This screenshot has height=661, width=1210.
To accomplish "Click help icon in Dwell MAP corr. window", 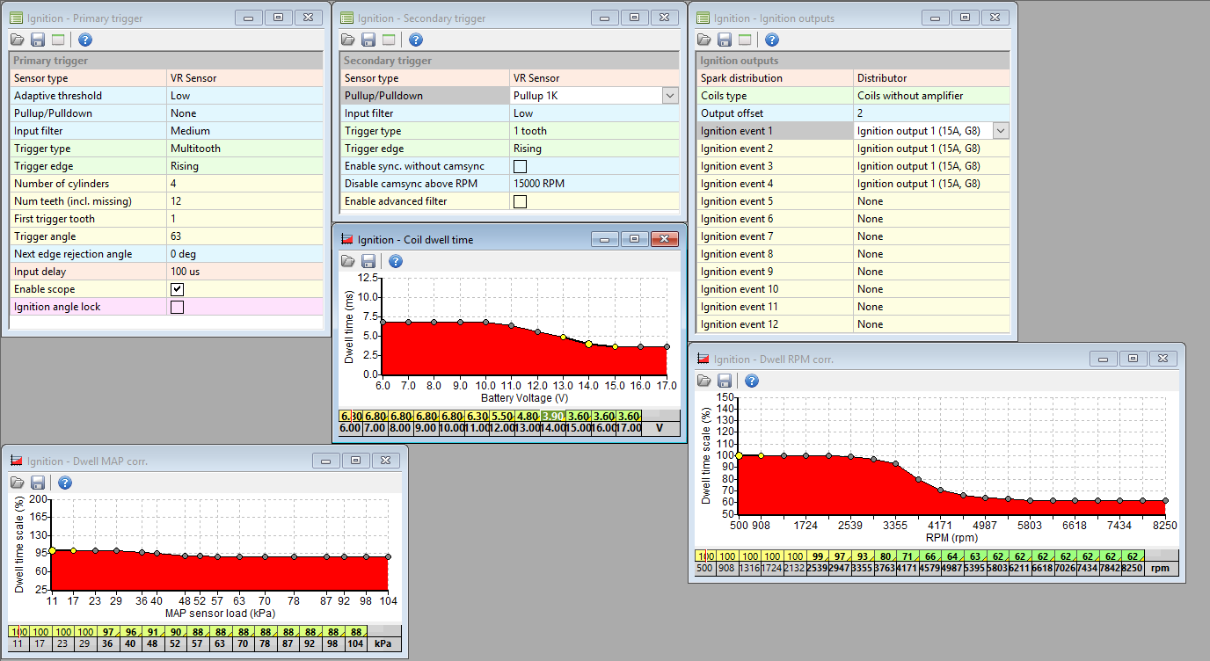I will click(64, 483).
